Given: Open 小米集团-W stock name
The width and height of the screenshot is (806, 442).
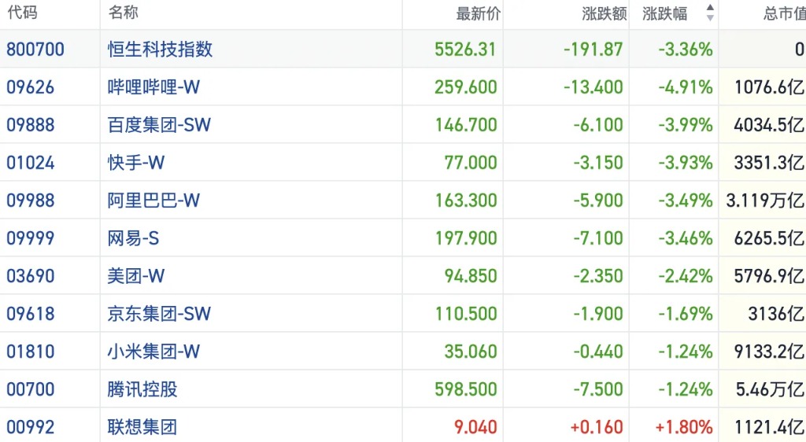Looking at the screenshot, I should click(154, 352).
